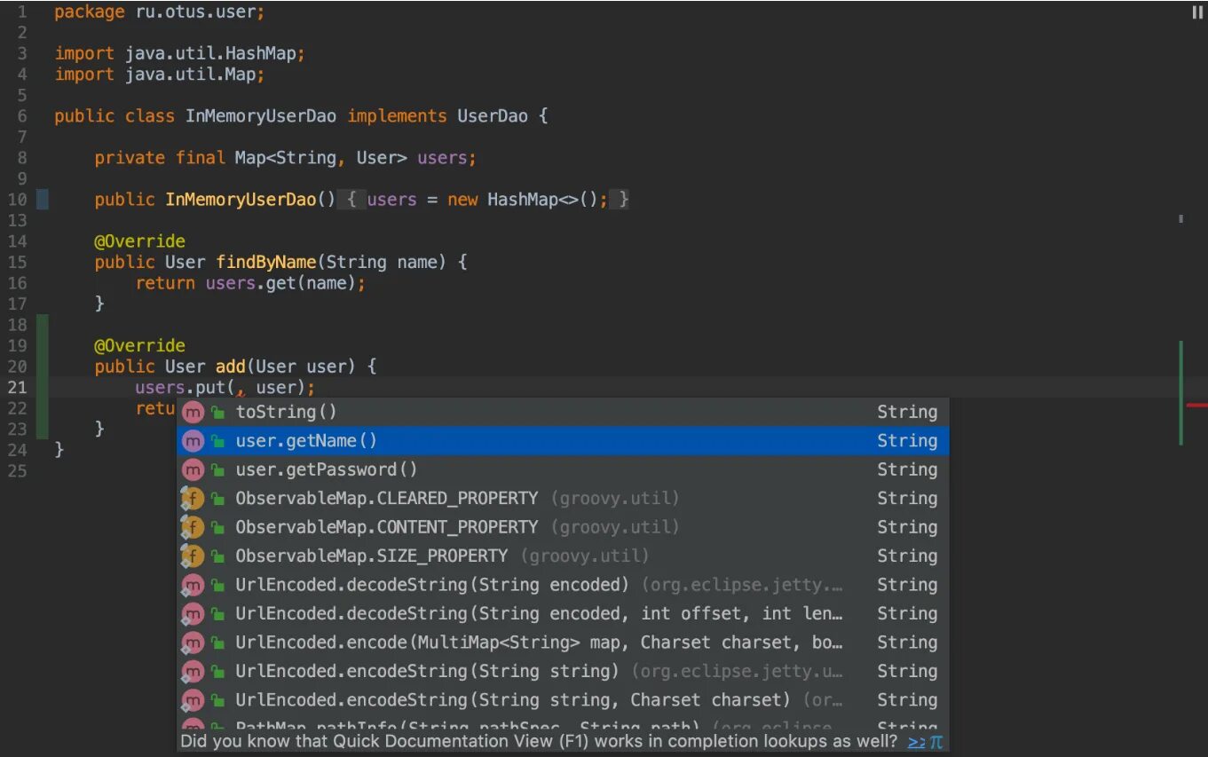
Task: Click the green lock icon beside user.getName()
Action: click(217, 441)
